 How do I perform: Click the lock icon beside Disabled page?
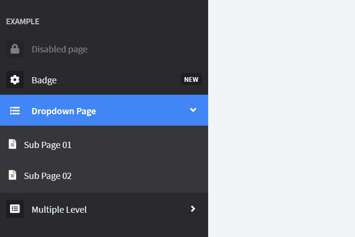(15, 49)
